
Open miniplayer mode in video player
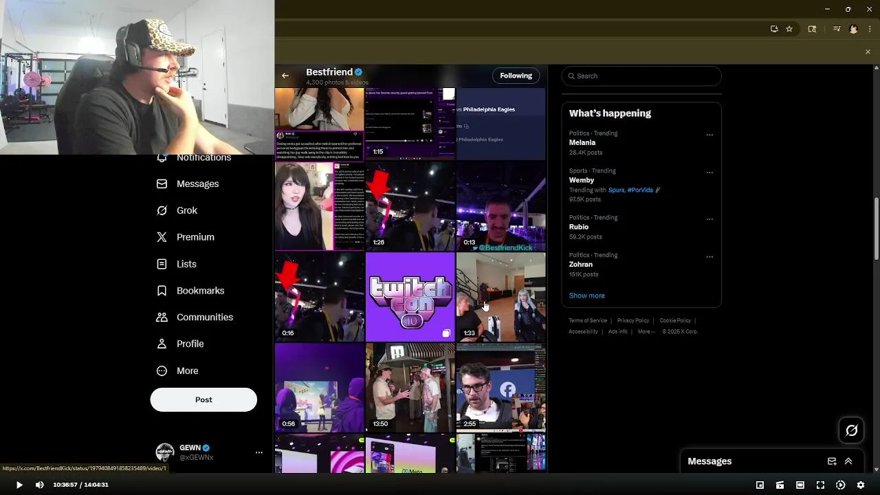click(x=760, y=485)
